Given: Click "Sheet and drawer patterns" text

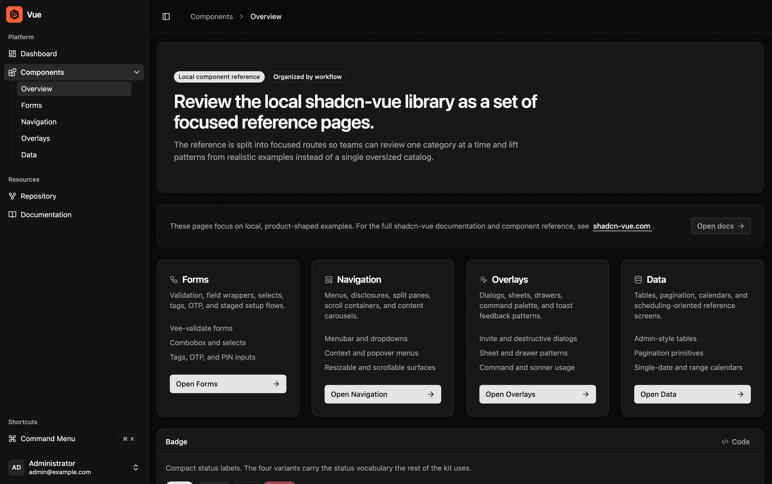Looking at the screenshot, I should pyautogui.click(x=524, y=353).
